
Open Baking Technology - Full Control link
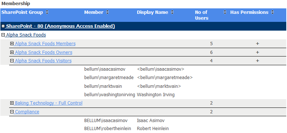[x=49, y=103]
